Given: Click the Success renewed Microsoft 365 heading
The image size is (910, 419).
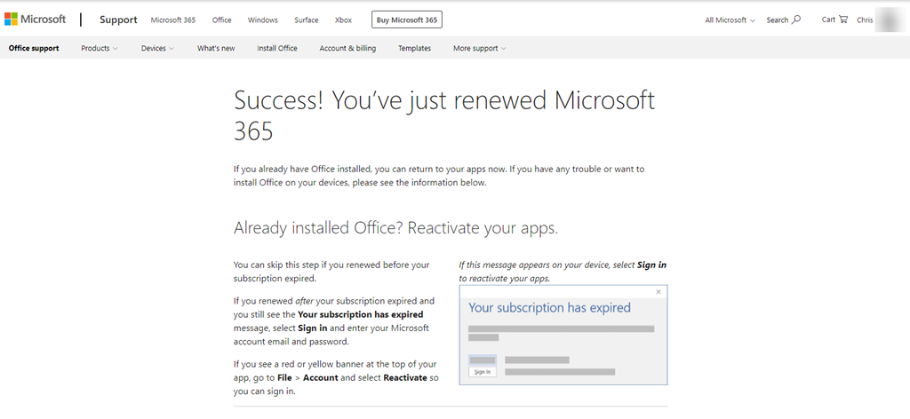Looking at the screenshot, I should pyautogui.click(x=444, y=116).
